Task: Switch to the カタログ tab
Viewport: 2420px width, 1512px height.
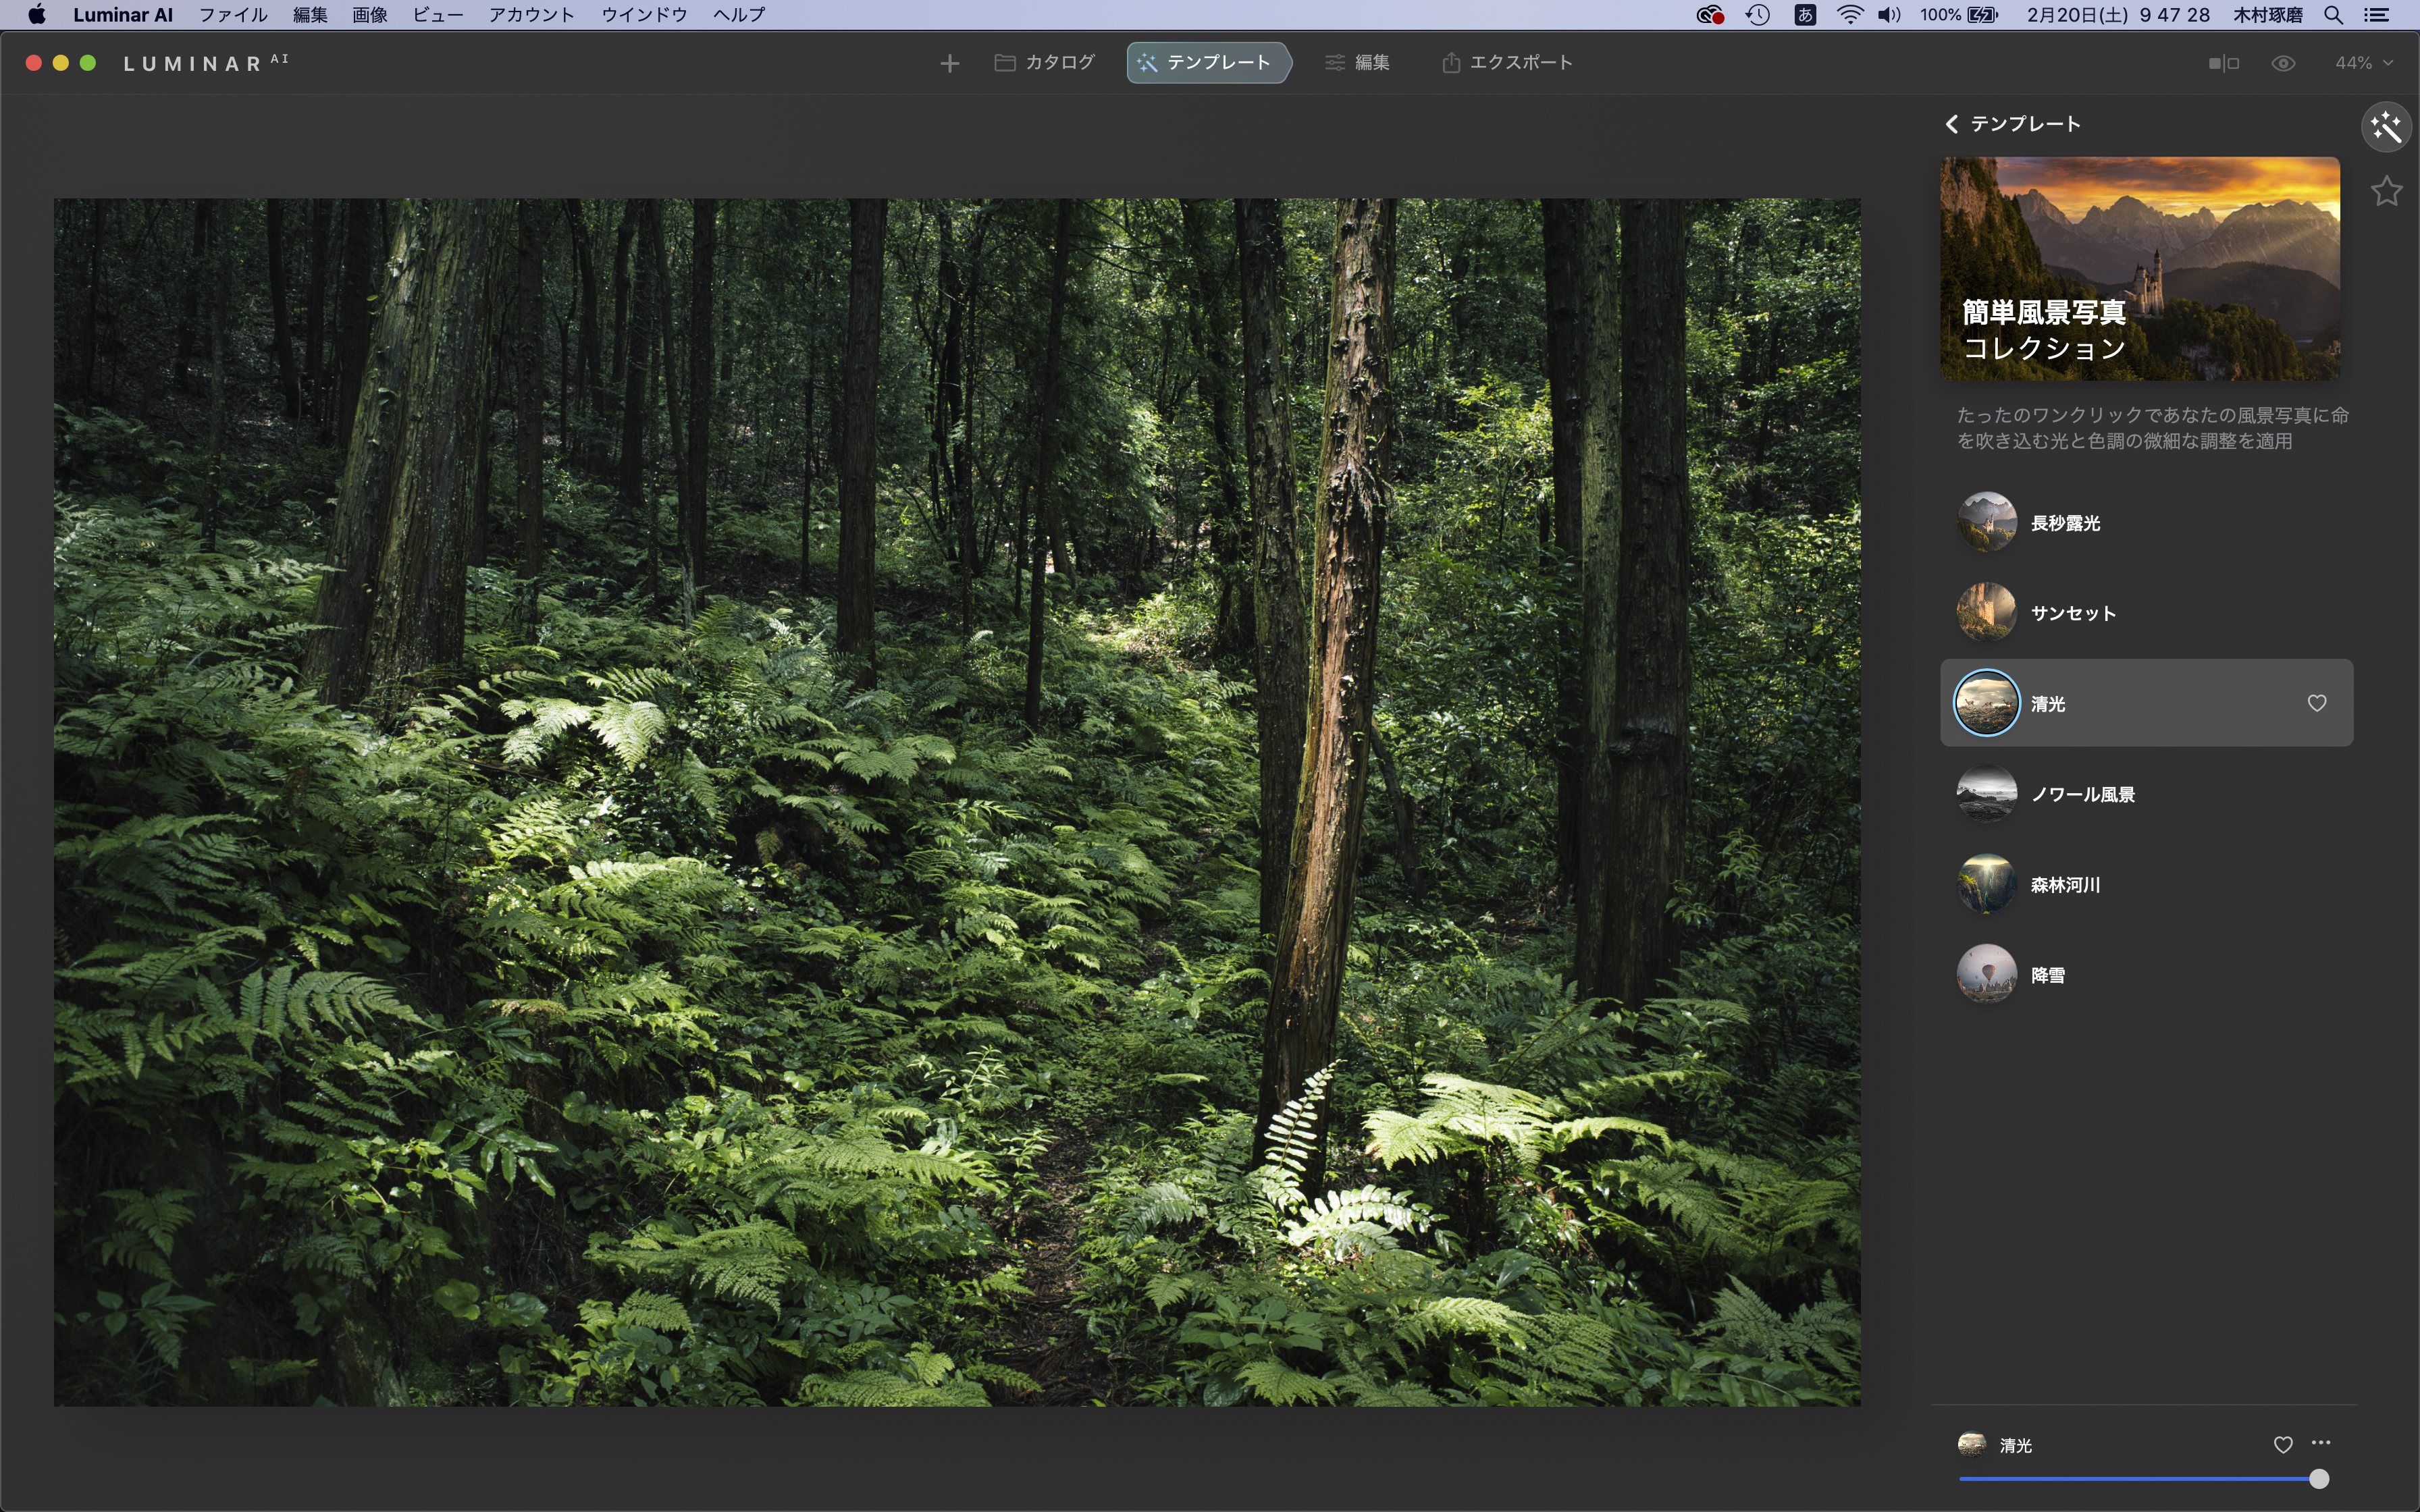Action: coord(1045,63)
